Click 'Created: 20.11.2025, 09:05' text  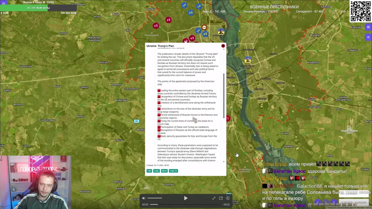158,165
